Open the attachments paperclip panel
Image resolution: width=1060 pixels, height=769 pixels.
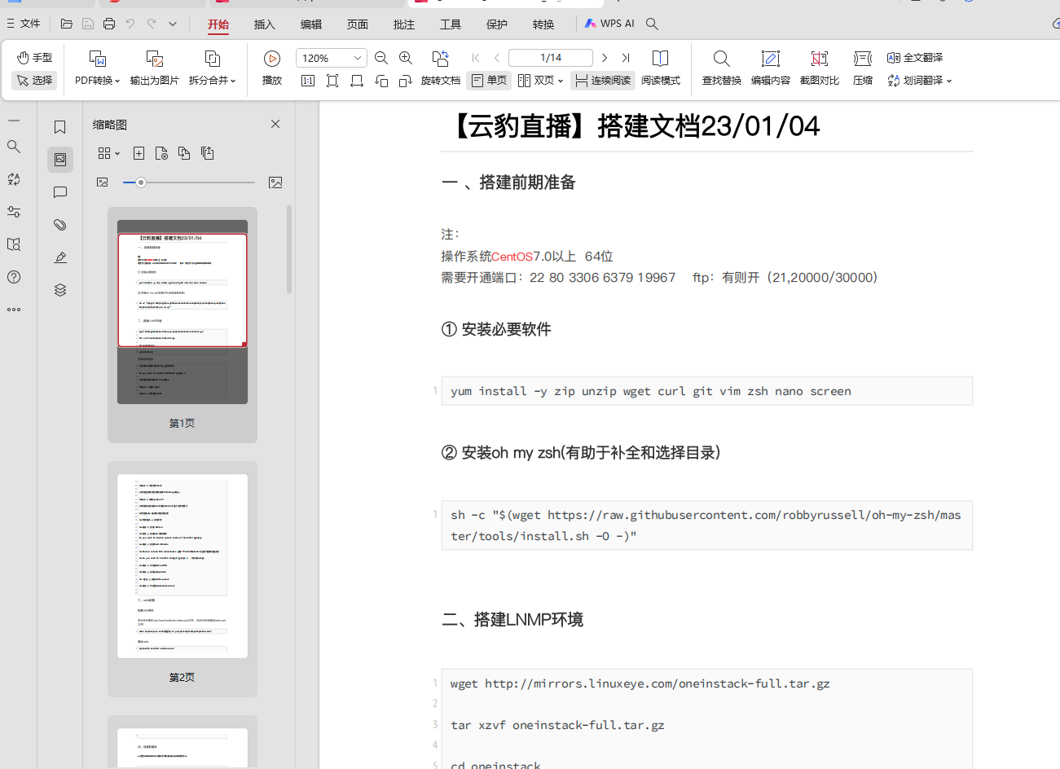tap(60, 225)
